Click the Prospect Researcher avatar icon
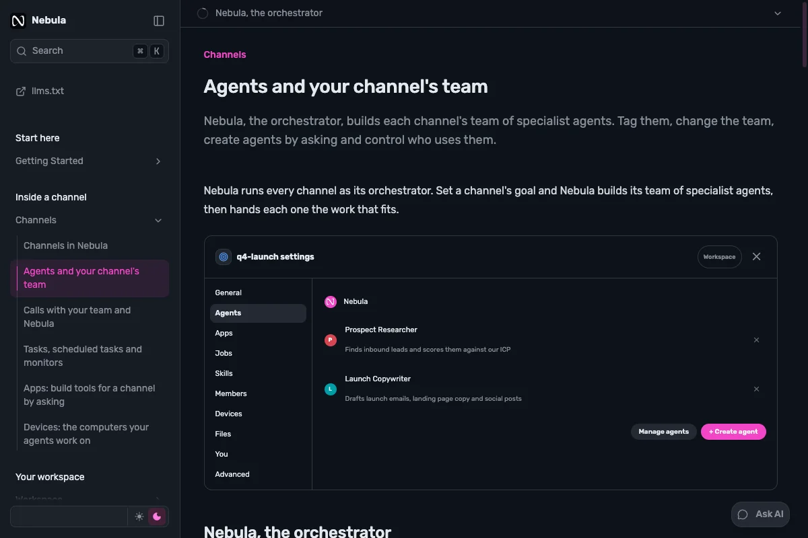The image size is (808, 538). tap(331, 340)
